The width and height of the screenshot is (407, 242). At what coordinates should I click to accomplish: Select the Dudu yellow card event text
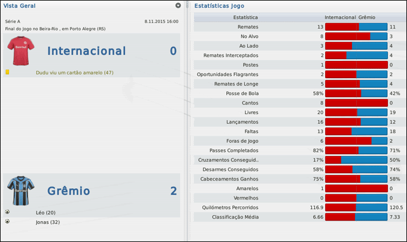(74, 72)
